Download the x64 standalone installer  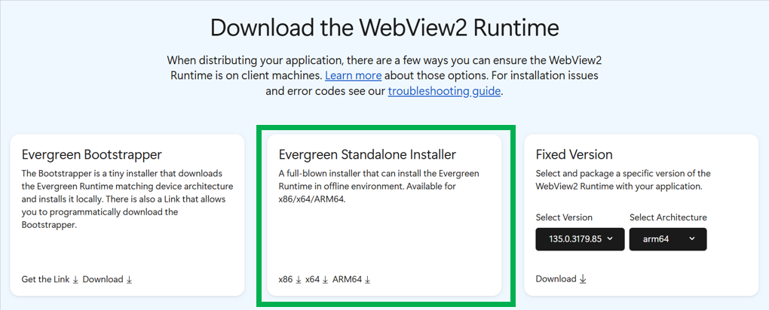pyautogui.click(x=317, y=279)
